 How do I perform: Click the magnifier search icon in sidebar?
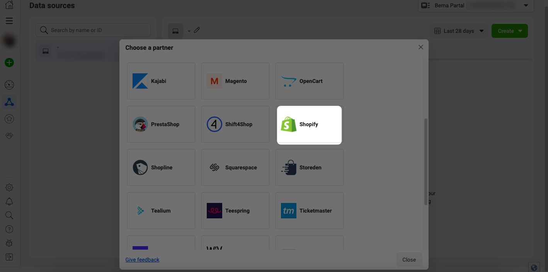point(9,215)
